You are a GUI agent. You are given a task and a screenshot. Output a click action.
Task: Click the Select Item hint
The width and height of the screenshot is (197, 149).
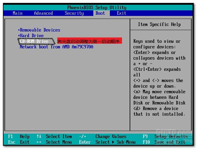pyautogui.click(x=59, y=136)
